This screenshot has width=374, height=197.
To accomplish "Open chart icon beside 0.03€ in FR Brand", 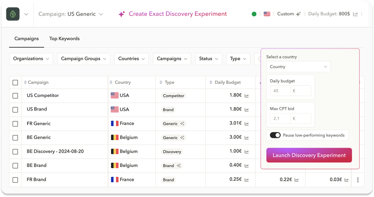I will point(347,180).
